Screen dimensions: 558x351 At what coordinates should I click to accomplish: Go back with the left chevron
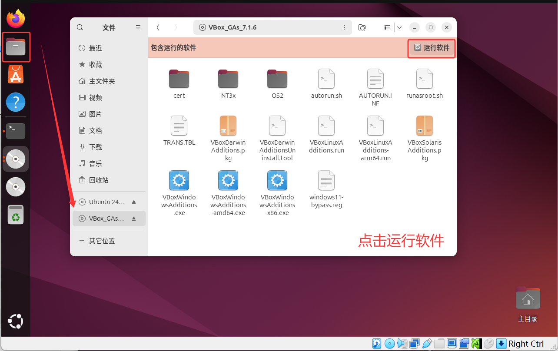tap(158, 27)
